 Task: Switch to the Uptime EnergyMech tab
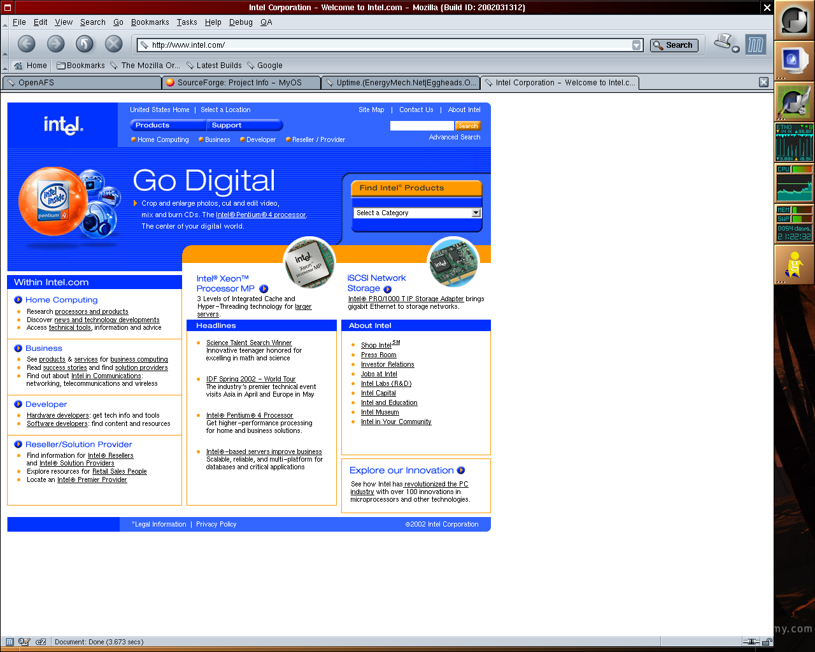(x=400, y=83)
